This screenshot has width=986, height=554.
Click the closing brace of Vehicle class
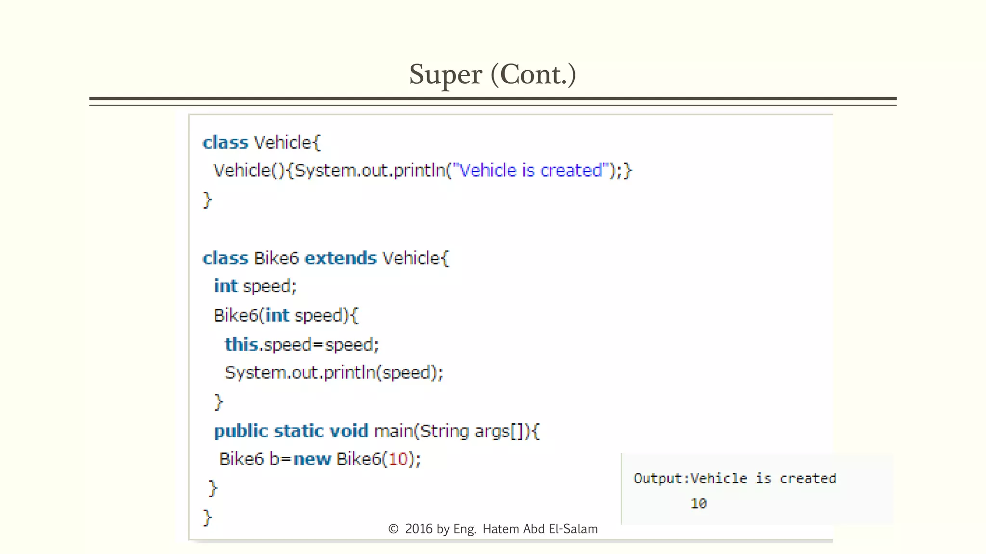point(207,199)
